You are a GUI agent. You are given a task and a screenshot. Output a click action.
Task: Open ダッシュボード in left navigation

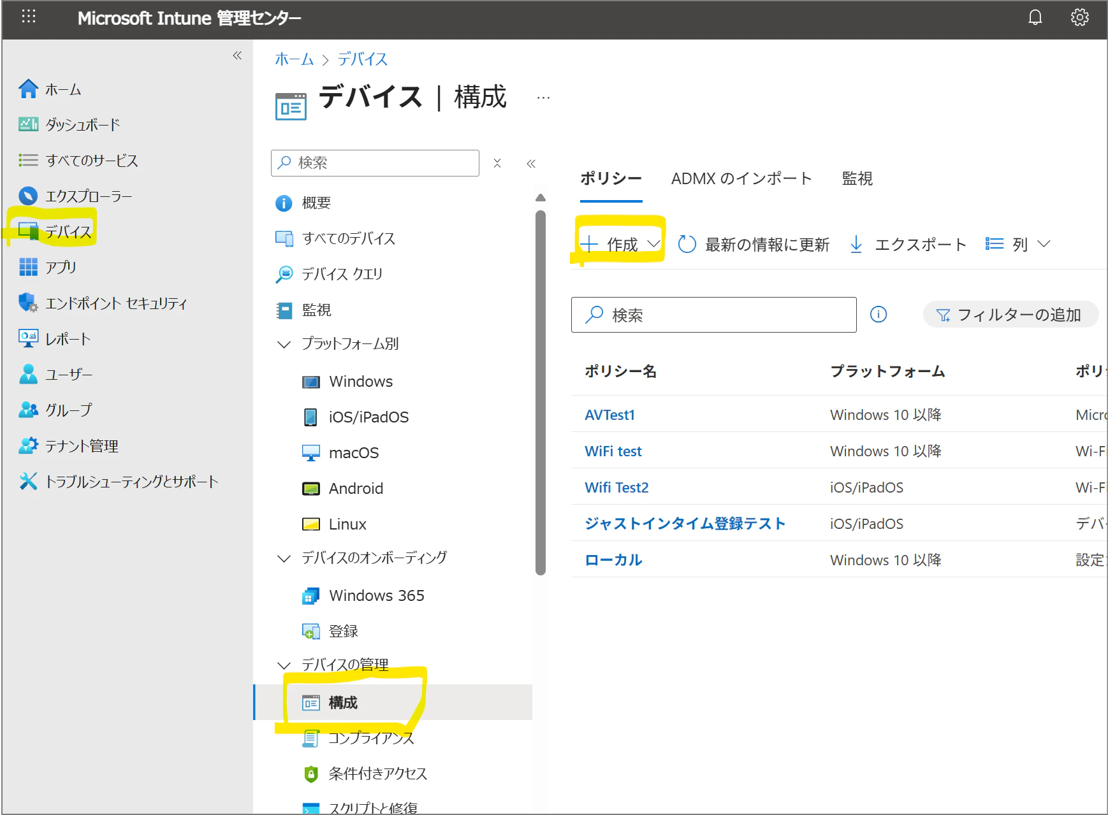pos(69,125)
